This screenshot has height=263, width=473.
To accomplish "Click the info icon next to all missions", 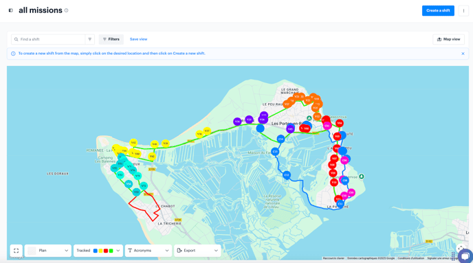I will (x=67, y=10).
